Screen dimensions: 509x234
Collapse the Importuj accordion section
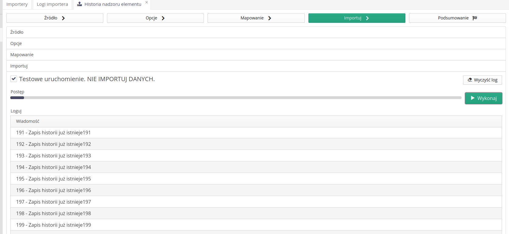(x=19, y=66)
